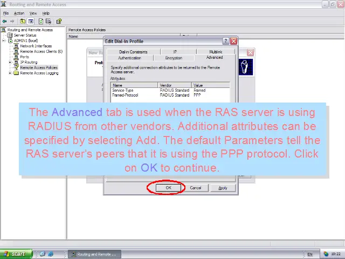The width and height of the screenshot is (345, 259).
Task: Select IP Routing in the tree
Action: tap(29, 63)
